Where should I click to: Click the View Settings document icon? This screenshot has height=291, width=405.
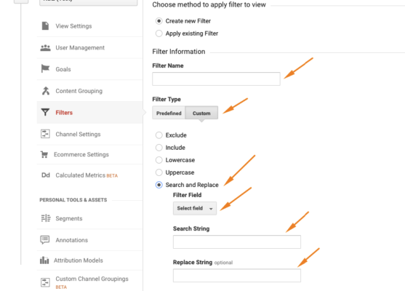tap(46, 26)
